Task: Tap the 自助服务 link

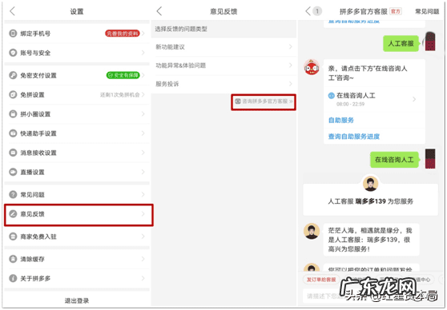Action: 341,121
